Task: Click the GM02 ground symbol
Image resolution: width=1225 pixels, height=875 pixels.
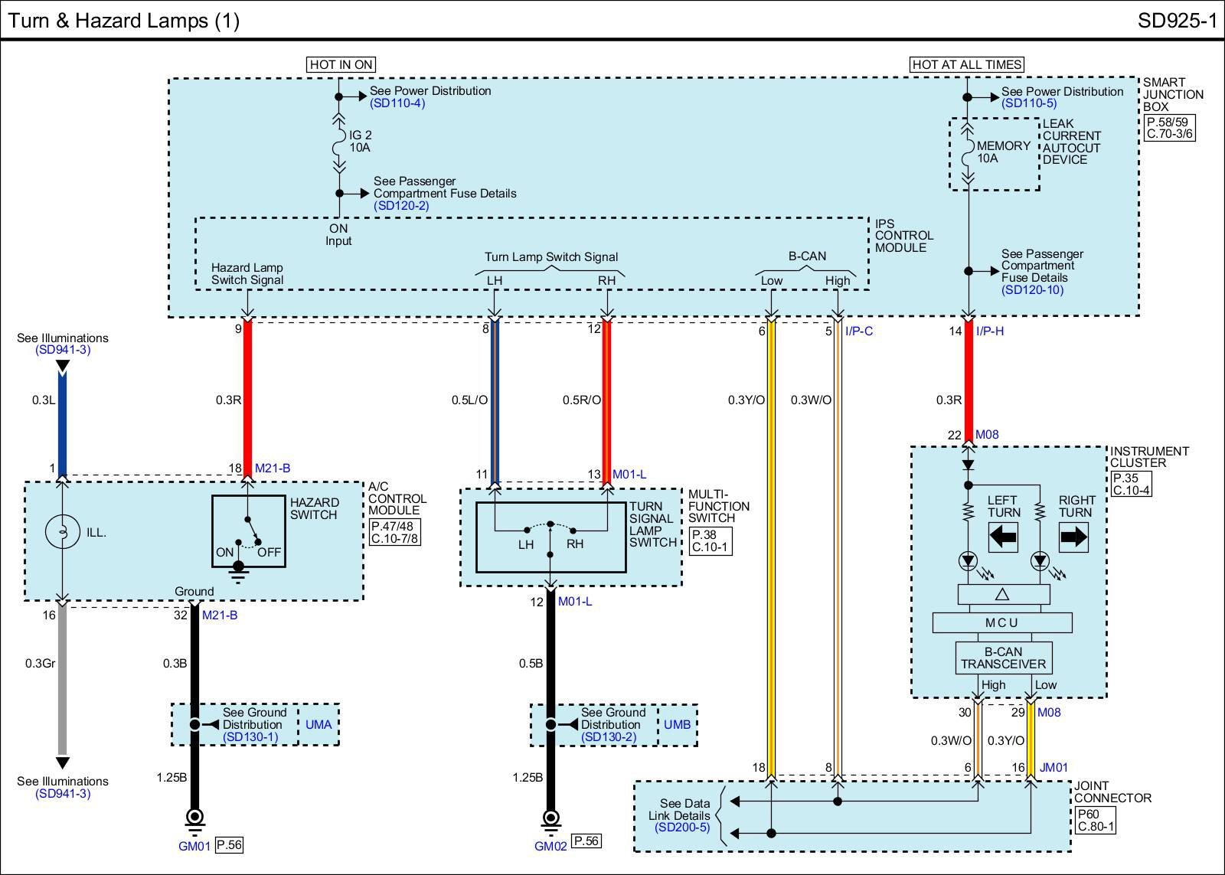Action: click(x=550, y=818)
